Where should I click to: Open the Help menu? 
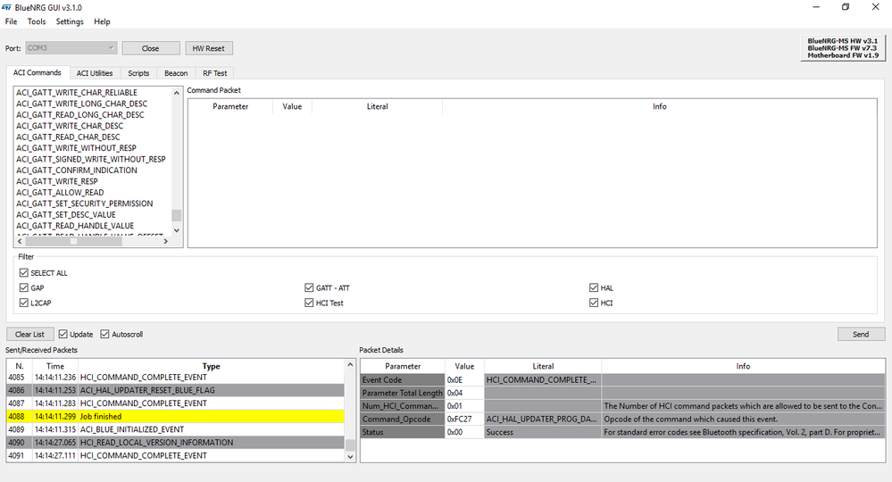pyautogui.click(x=102, y=21)
